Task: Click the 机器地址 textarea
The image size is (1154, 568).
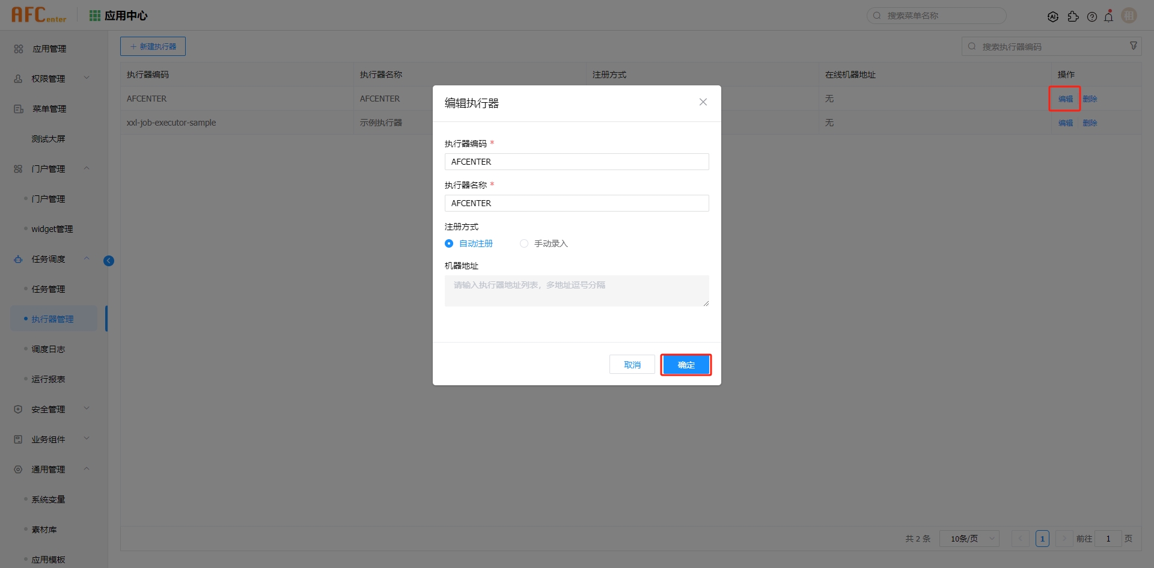Action: pyautogui.click(x=577, y=291)
